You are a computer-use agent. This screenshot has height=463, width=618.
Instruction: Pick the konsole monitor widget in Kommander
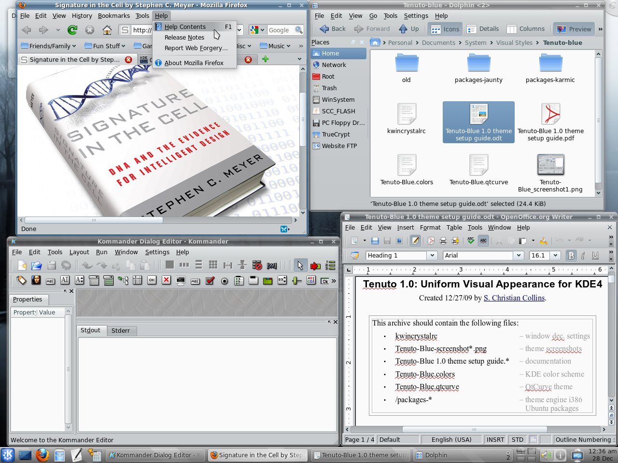click(x=181, y=280)
